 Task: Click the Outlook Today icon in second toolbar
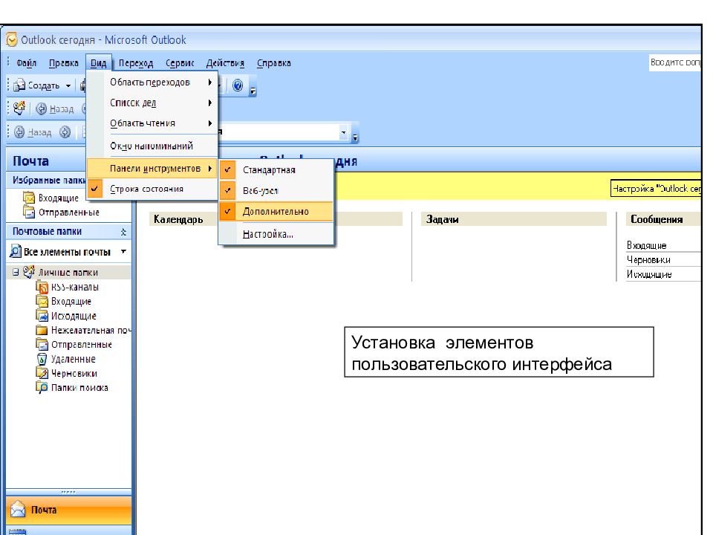pos(19,108)
